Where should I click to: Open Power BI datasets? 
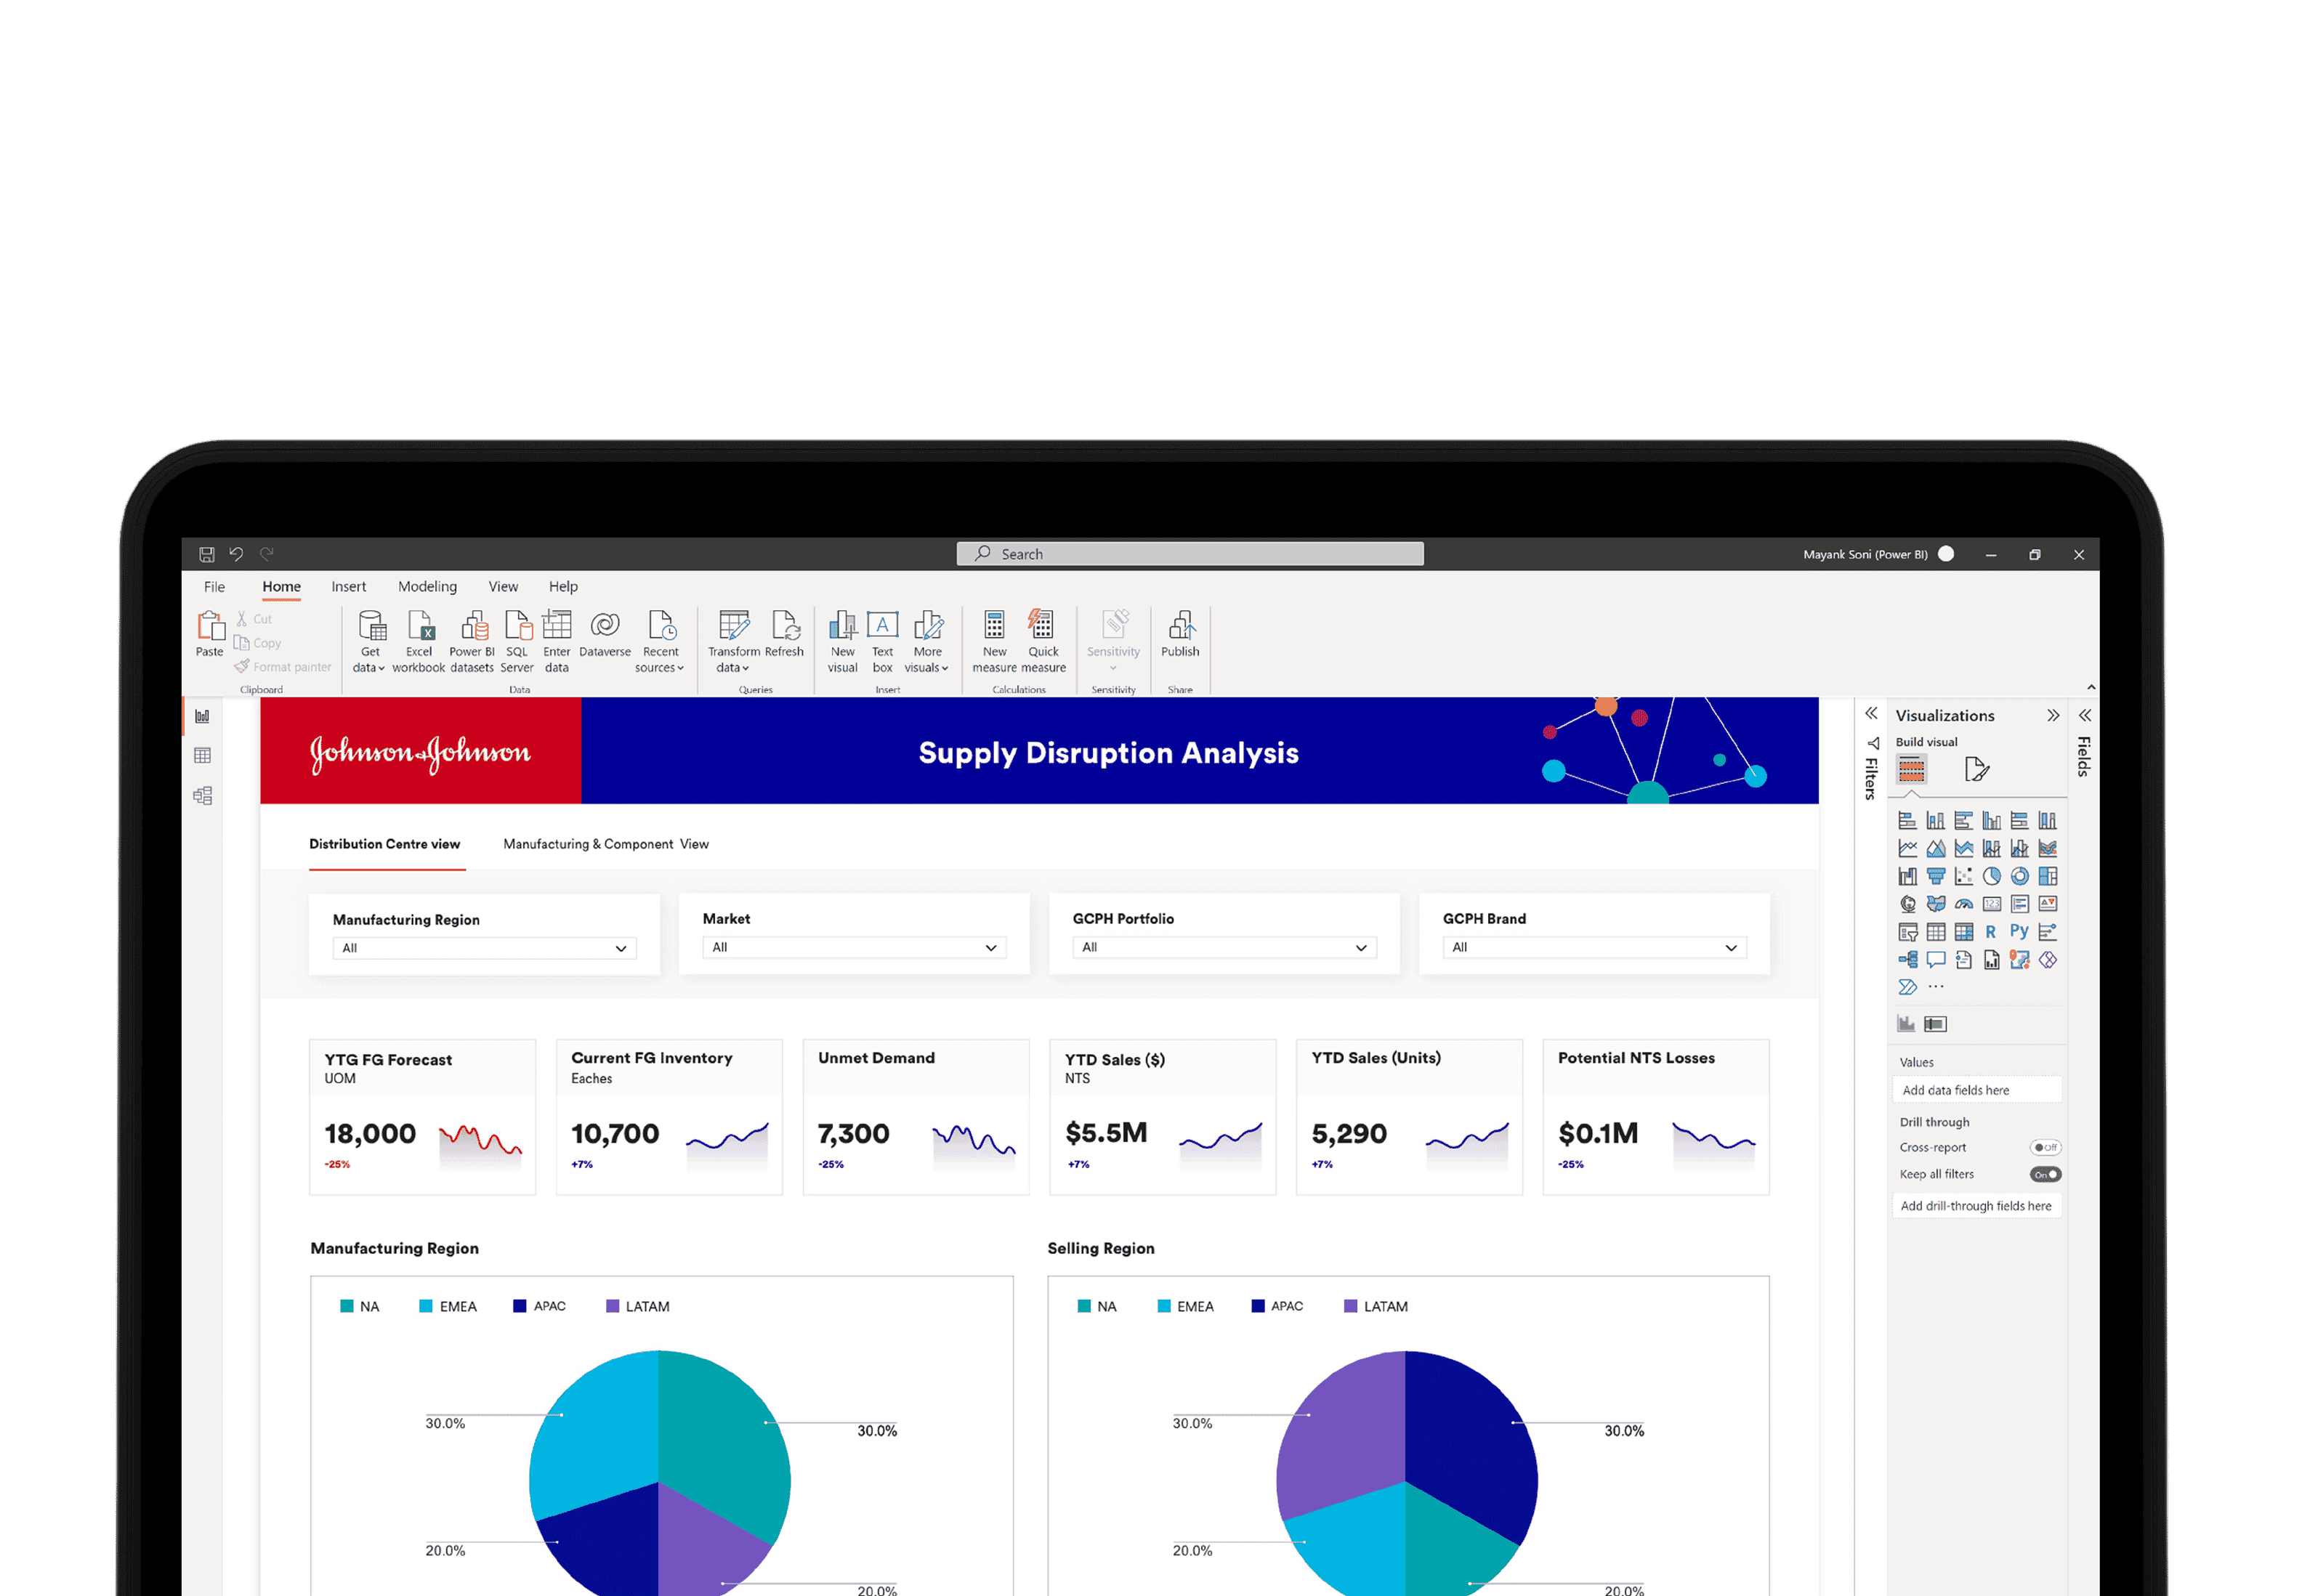472,641
